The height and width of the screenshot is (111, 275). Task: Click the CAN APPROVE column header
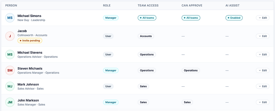(192, 6)
